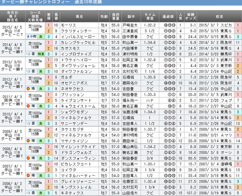Select horse name キングストレイル
The width and height of the screenshot is (242, 196).
point(76,187)
